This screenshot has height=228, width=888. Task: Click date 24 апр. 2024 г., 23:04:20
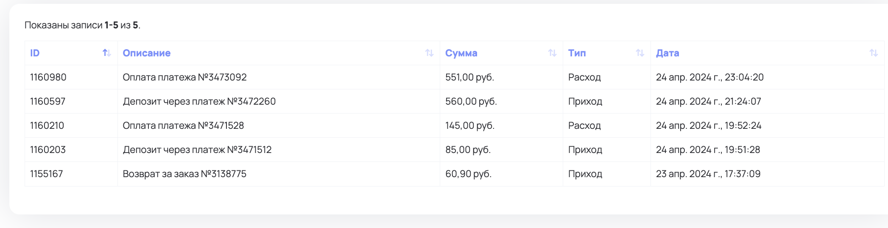tap(709, 77)
